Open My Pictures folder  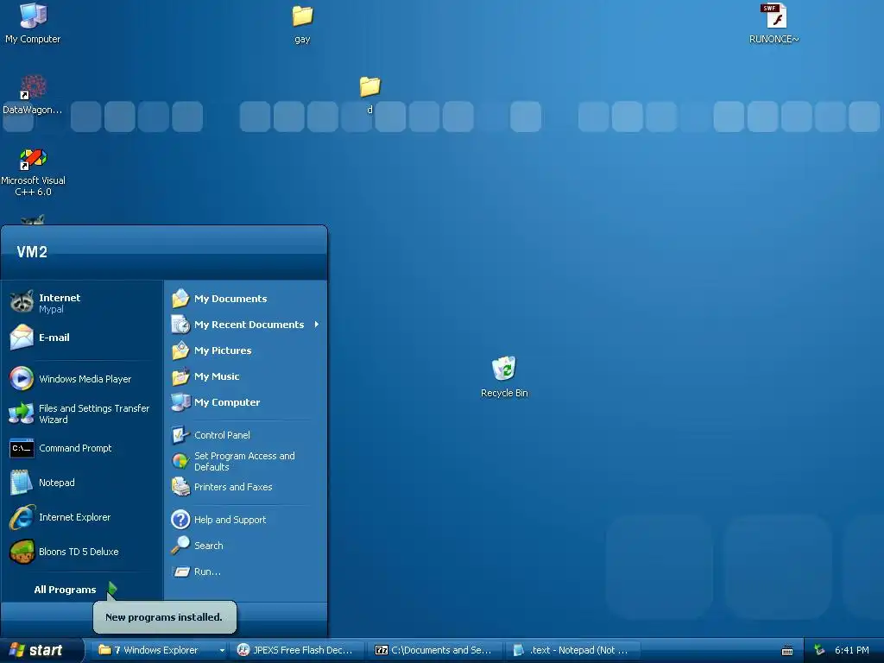point(246,350)
